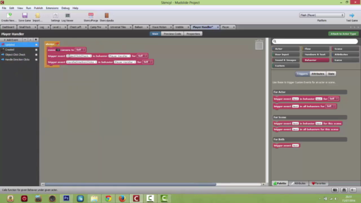This screenshot has height=203, width=361.
Task: Open the File menu
Action: point(4,8)
